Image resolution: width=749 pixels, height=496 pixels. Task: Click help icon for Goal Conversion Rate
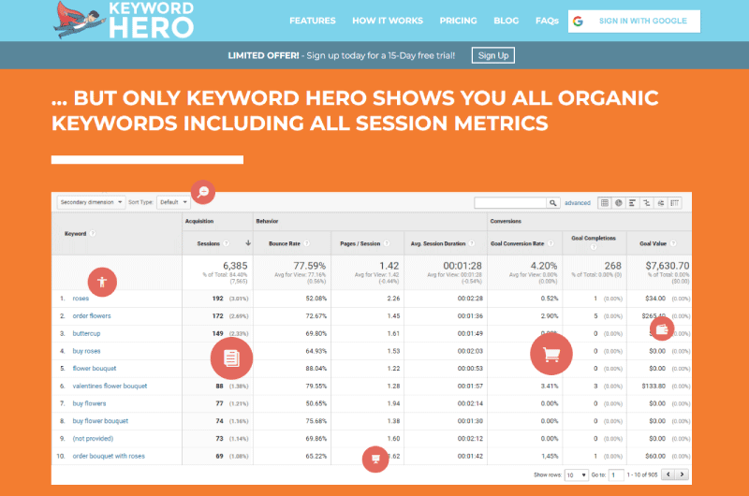pyautogui.click(x=551, y=243)
